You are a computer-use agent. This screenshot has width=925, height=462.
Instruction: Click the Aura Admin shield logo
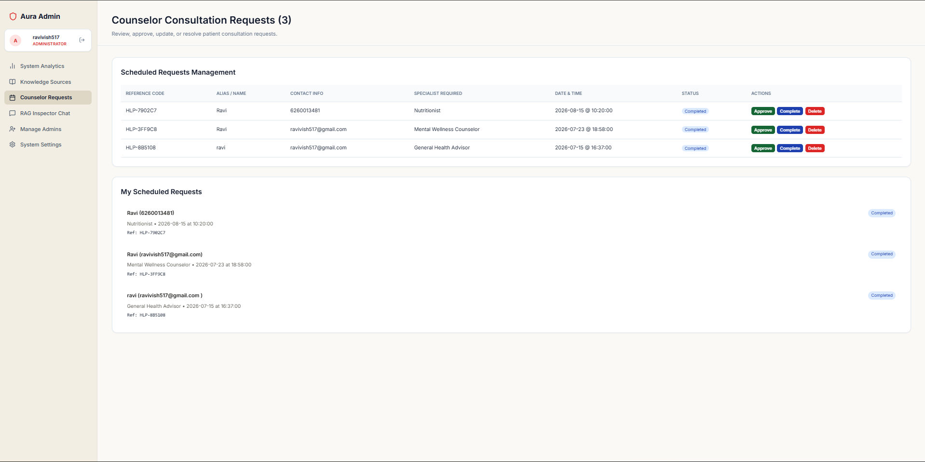point(13,16)
